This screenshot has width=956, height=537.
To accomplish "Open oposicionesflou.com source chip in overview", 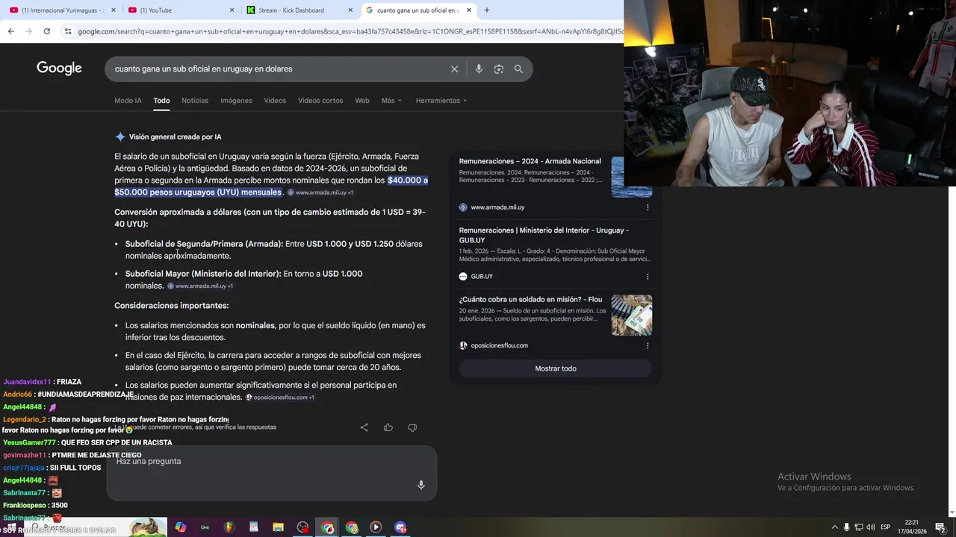I will tap(280, 398).
